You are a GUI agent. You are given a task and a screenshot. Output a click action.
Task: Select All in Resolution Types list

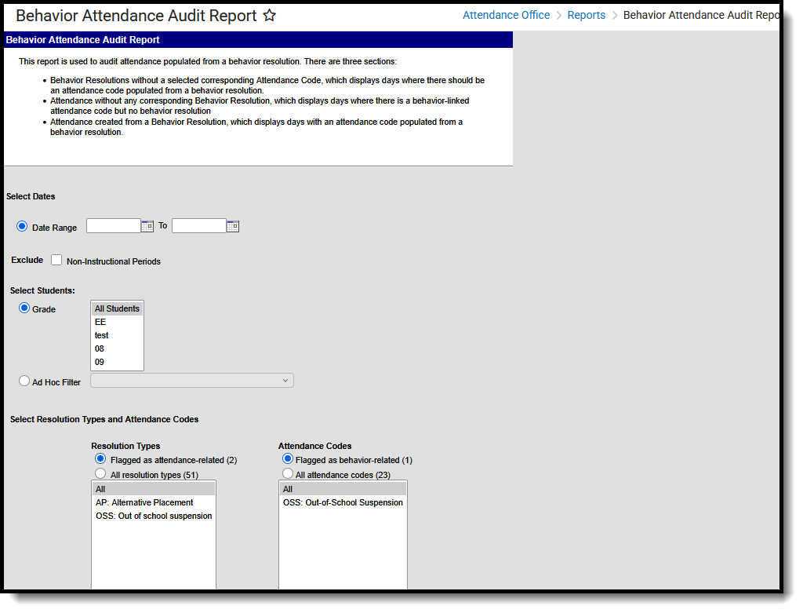tap(154, 489)
